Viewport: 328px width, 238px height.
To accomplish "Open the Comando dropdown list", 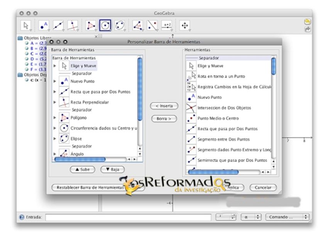I will pyautogui.click(x=287, y=217).
